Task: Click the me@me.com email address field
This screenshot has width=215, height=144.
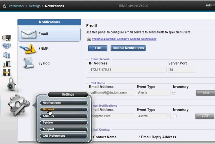Action: [x=112, y=116]
